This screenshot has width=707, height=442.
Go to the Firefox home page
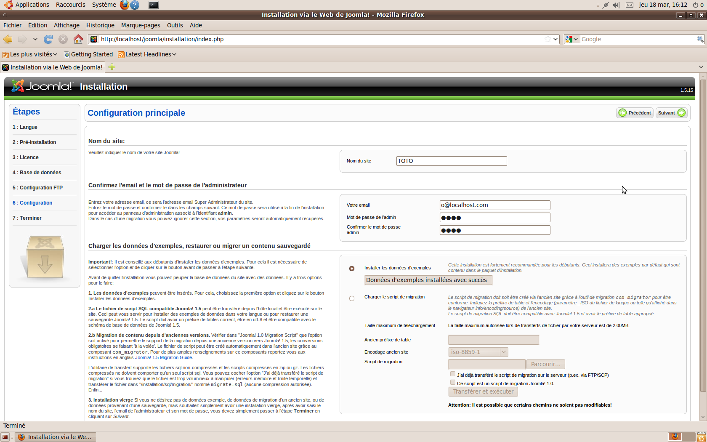(x=78, y=39)
